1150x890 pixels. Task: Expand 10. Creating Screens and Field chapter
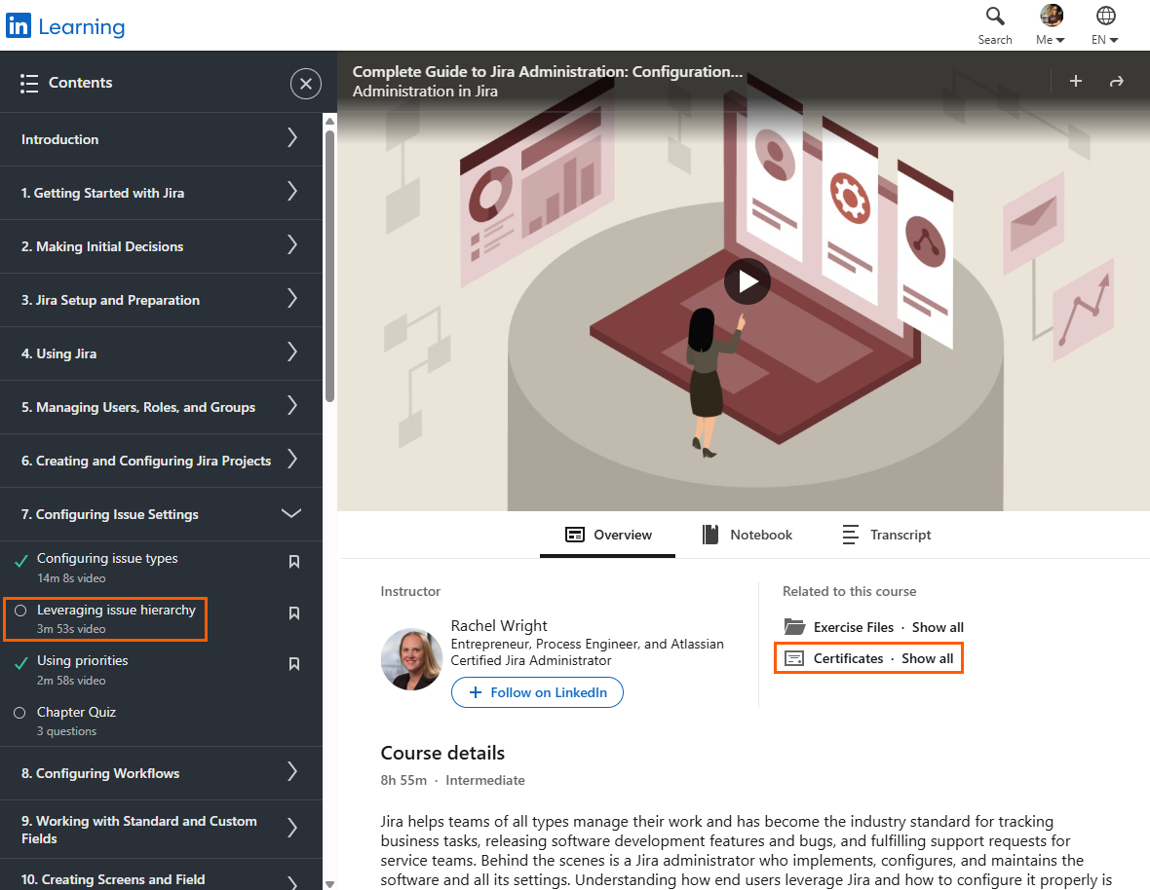click(x=162, y=875)
